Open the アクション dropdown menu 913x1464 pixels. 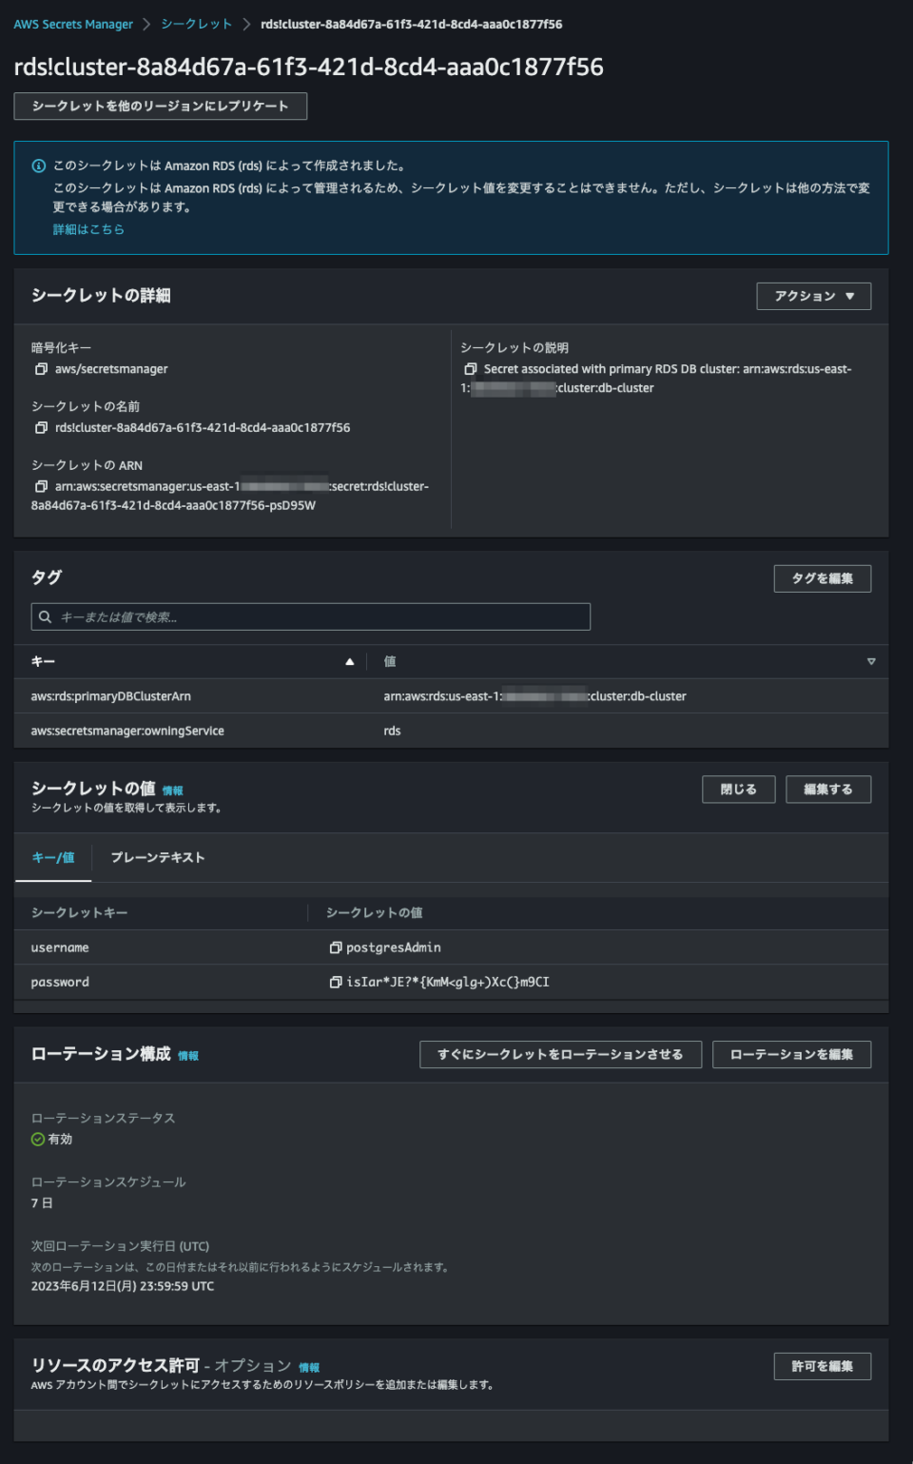click(814, 296)
